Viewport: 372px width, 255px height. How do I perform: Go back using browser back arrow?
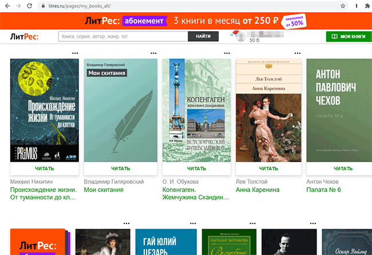(7, 6)
